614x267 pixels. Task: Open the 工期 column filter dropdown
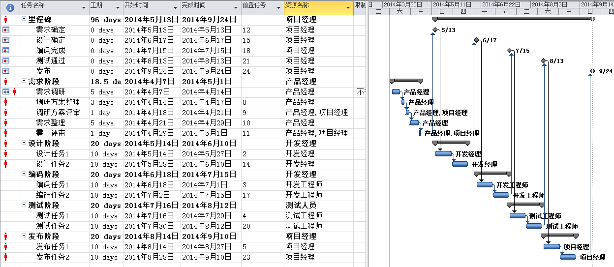[x=118, y=8]
